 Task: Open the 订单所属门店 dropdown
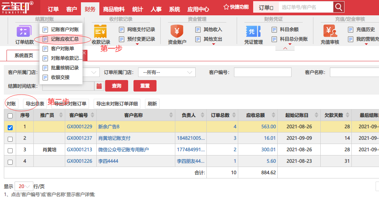(x=167, y=72)
